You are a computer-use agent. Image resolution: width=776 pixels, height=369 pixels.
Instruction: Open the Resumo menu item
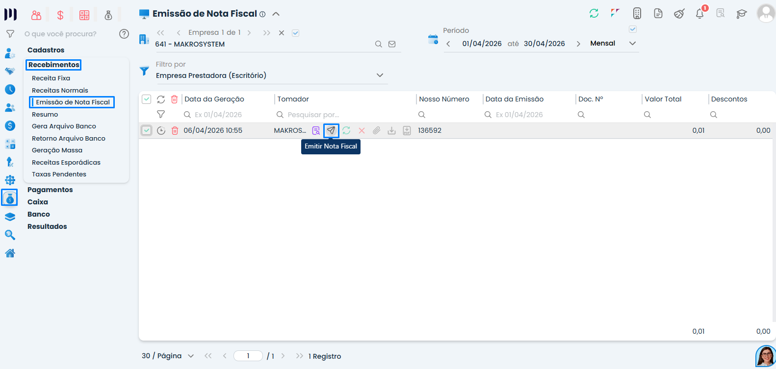click(45, 114)
